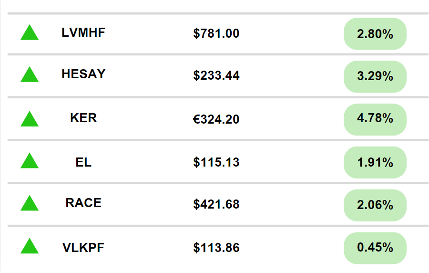Click the up arrow icon for RACE
The height and width of the screenshot is (273, 429).
(x=30, y=204)
